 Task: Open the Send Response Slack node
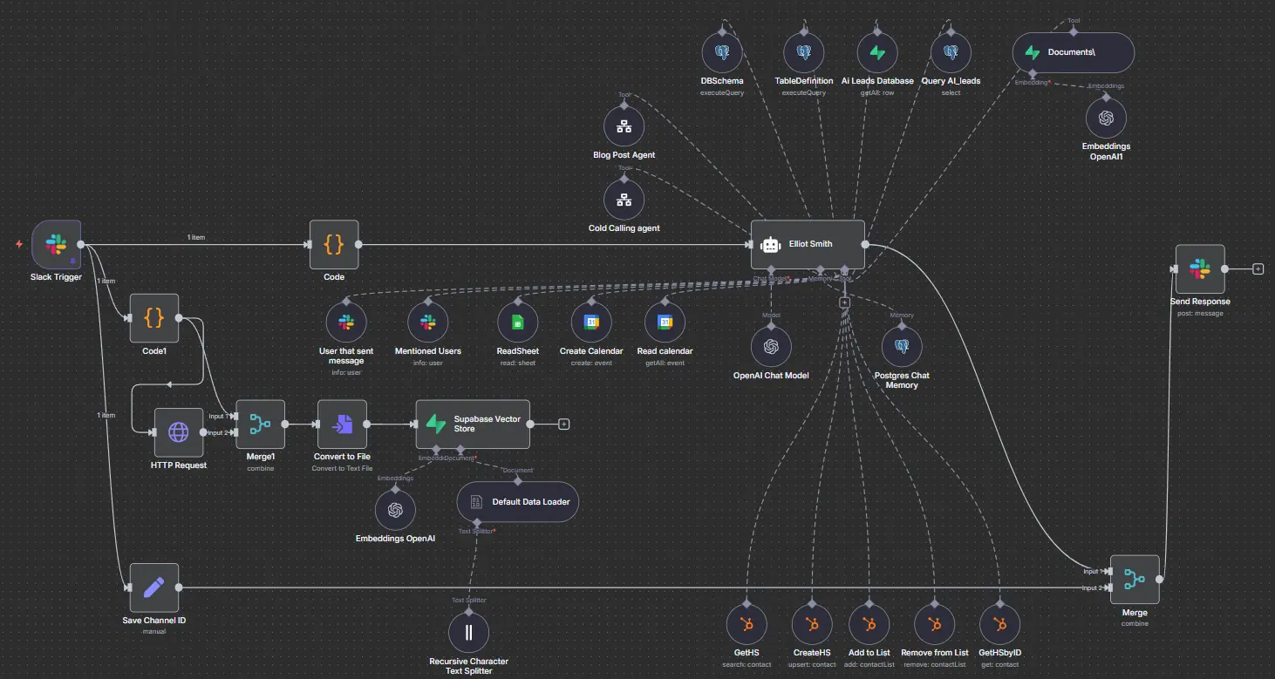coord(1200,269)
